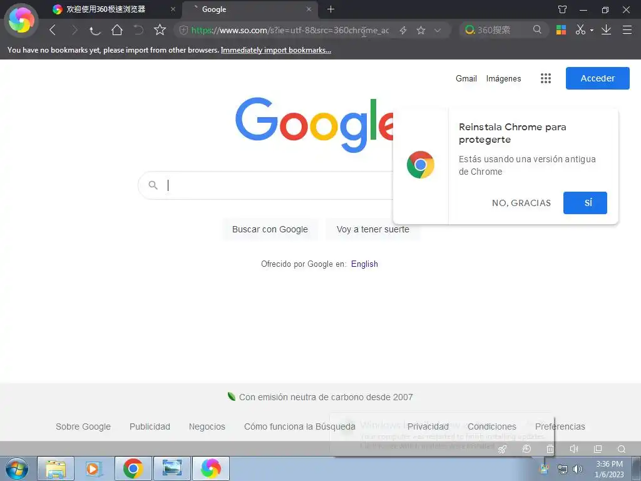Open the Condiciones footer link
The height and width of the screenshot is (481, 641).
pyautogui.click(x=492, y=427)
